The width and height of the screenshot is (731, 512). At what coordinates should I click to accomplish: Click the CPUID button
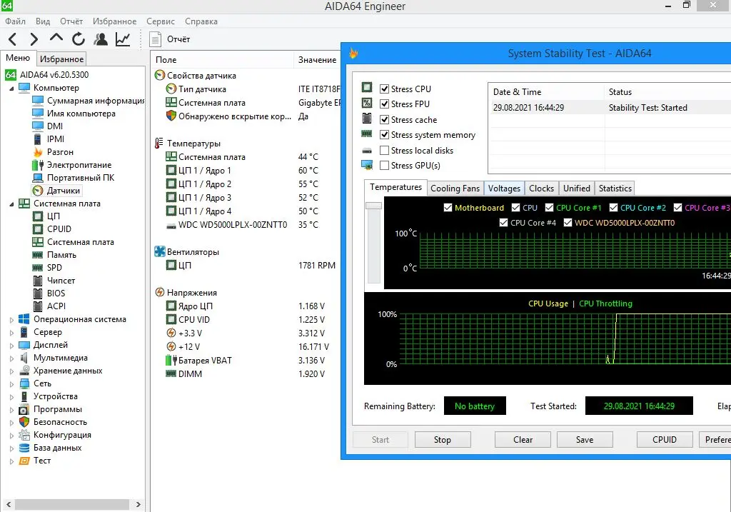click(x=664, y=440)
